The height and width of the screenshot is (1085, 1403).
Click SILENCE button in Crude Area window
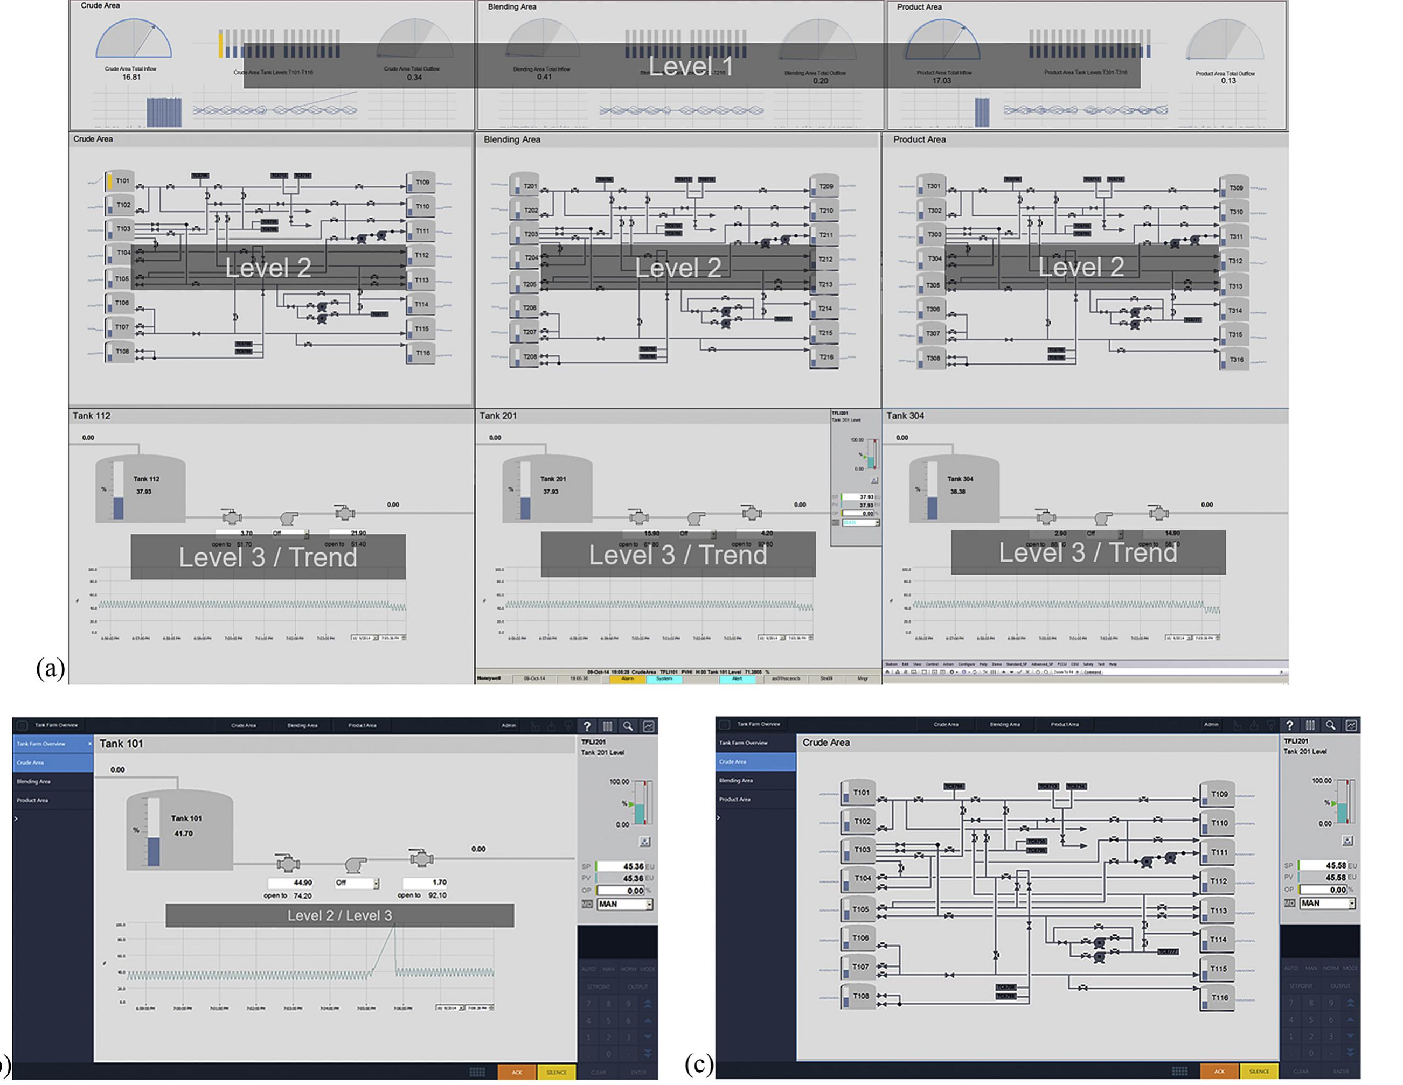coord(1259,1071)
